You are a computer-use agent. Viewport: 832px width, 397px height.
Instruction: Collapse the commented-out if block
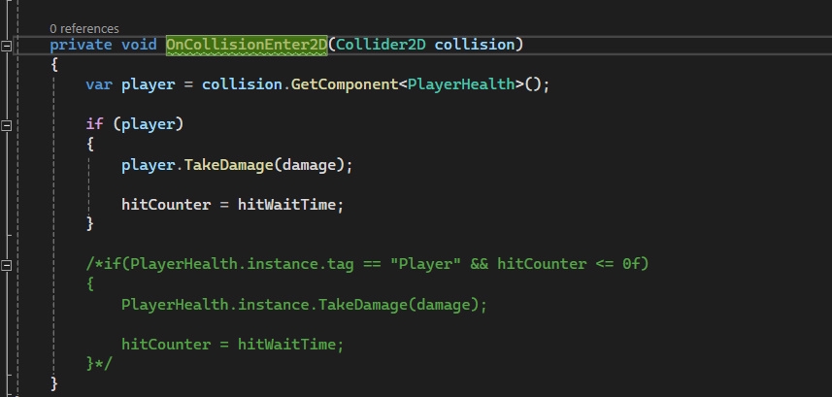coord(7,265)
